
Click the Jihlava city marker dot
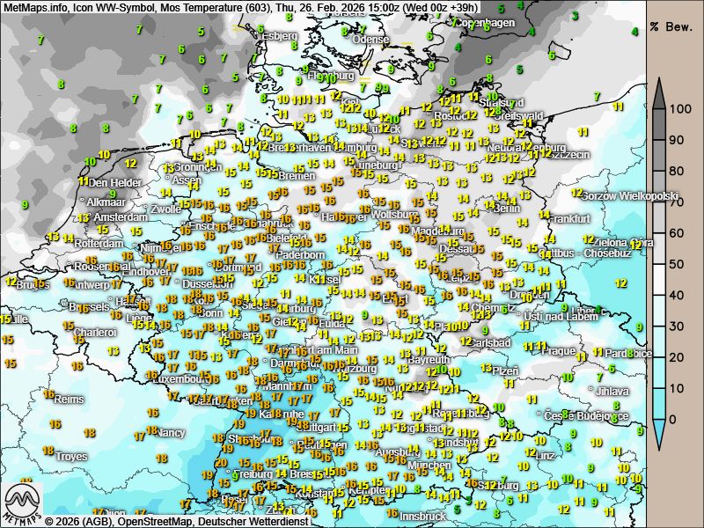[x=590, y=391]
